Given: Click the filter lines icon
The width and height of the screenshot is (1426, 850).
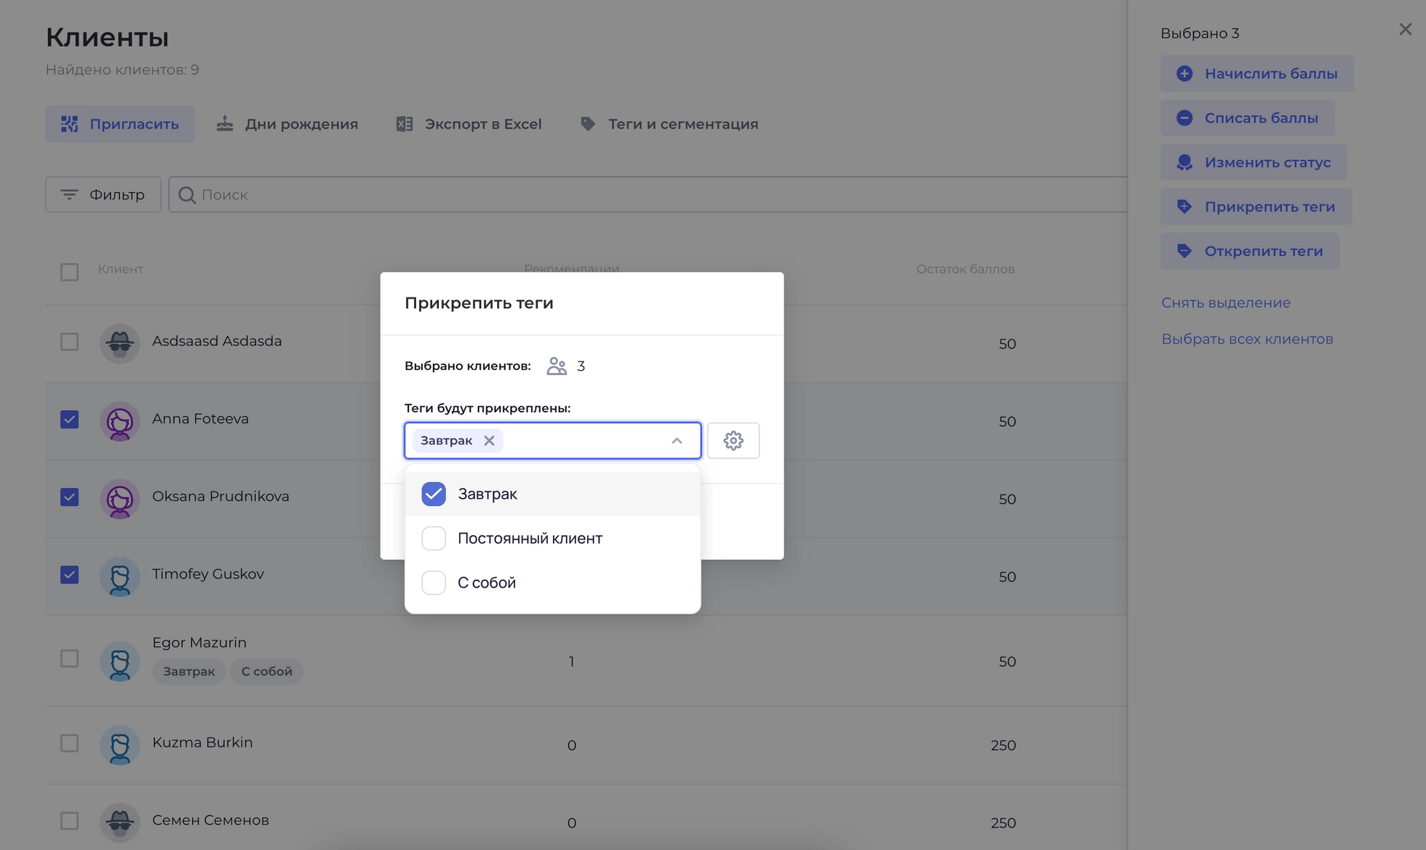Looking at the screenshot, I should 69,195.
